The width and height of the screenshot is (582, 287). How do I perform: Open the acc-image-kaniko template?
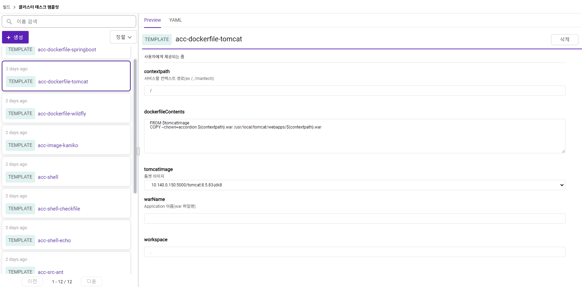click(58, 145)
